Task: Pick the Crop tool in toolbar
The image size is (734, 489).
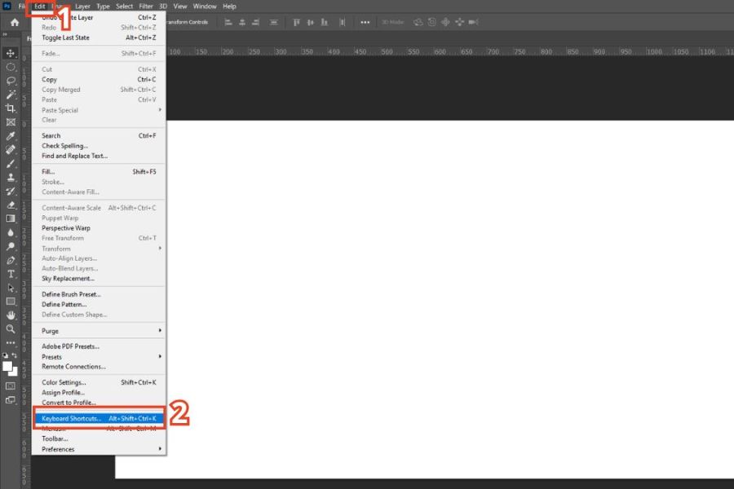Action: [x=11, y=108]
